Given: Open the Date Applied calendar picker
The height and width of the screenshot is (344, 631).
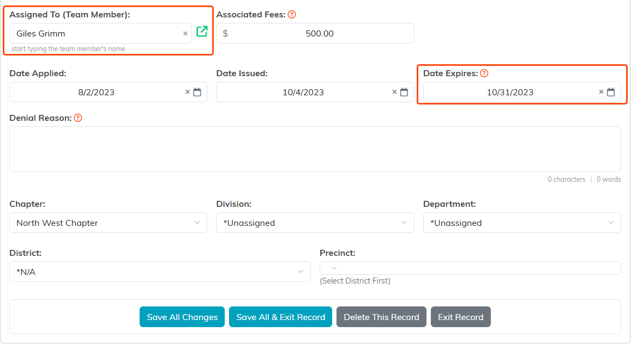Looking at the screenshot, I should click(x=197, y=93).
